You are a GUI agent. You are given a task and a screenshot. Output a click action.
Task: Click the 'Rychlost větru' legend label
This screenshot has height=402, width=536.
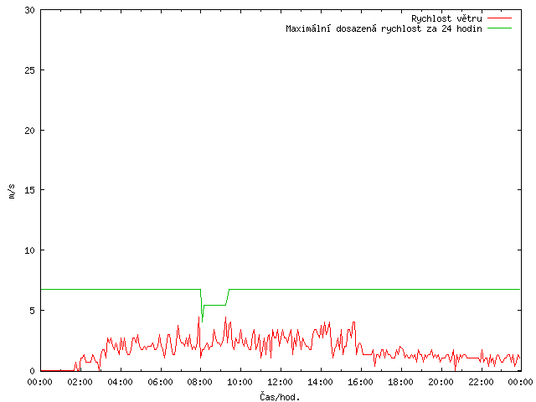[446, 18]
